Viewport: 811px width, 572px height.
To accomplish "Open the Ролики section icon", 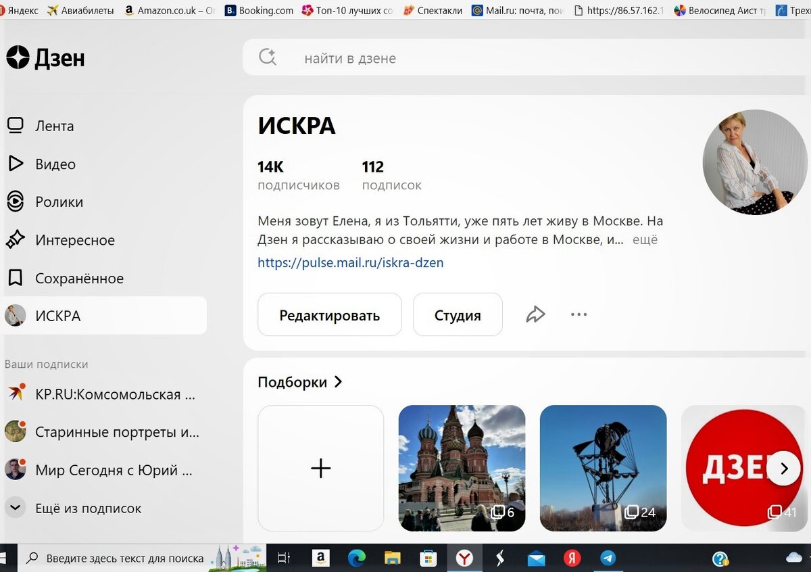I will [x=15, y=201].
